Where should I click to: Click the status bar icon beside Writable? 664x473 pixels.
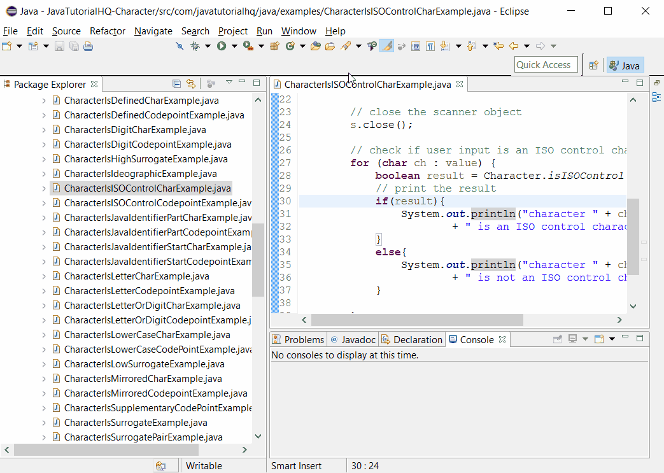click(x=161, y=466)
